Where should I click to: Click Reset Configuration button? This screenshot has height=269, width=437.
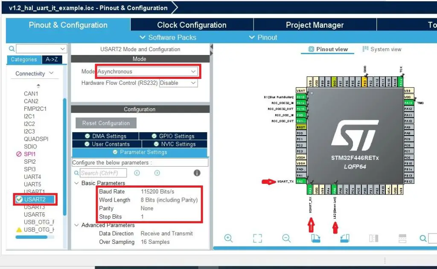[x=106, y=123]
